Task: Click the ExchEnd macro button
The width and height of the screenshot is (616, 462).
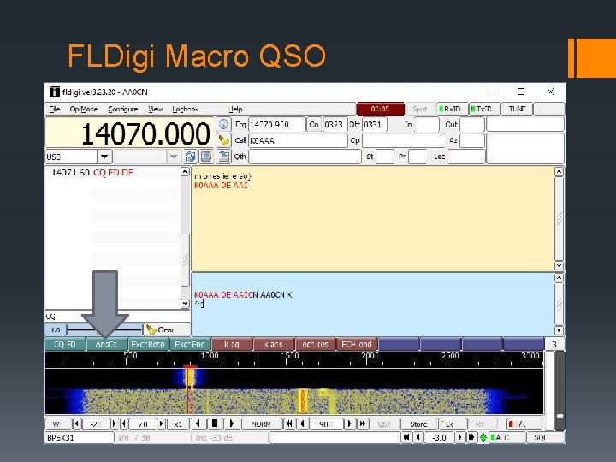Action: [x=190, y=344]
